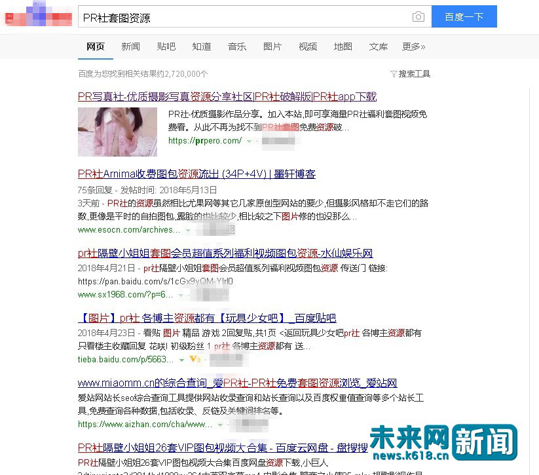Expand dropdown arrow beside esocn.com URL
The height and width of the screenshot is (475, 539).
[x=188, y=230]
